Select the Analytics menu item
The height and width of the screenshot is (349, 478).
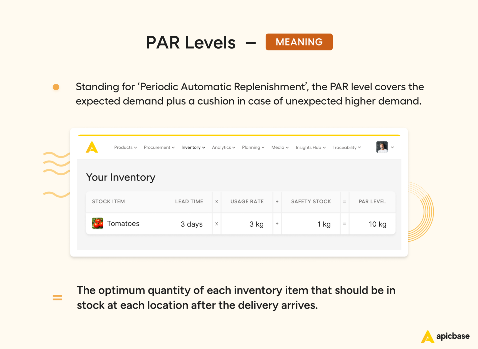click(223, 147)
